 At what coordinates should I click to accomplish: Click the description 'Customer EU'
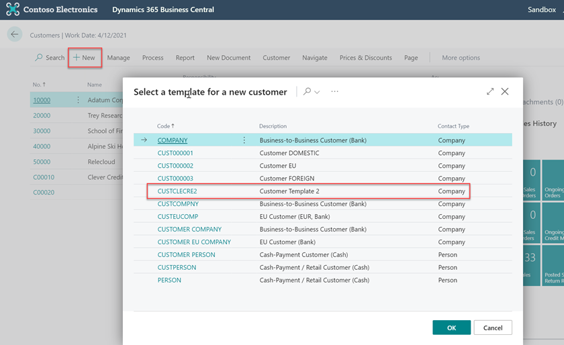pos(278,166)
